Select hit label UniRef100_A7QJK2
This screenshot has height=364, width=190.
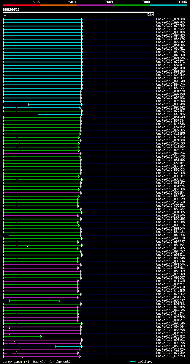click(170, 336)
